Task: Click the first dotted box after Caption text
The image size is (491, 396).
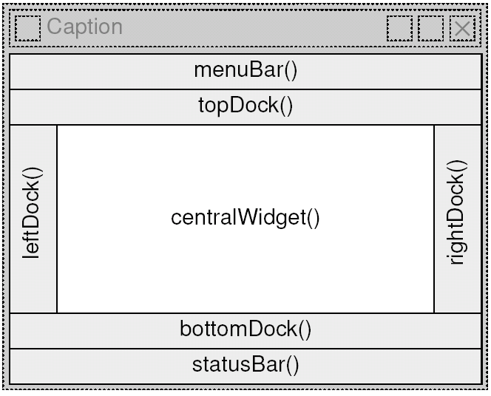Action: (x=399, y=28)
